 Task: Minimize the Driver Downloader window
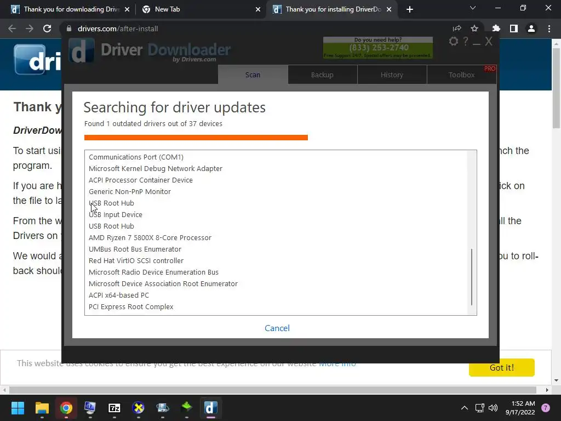tap(476, 44)
